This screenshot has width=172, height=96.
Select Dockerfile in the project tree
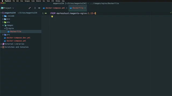pyautogui.click(x=16, y=31)
